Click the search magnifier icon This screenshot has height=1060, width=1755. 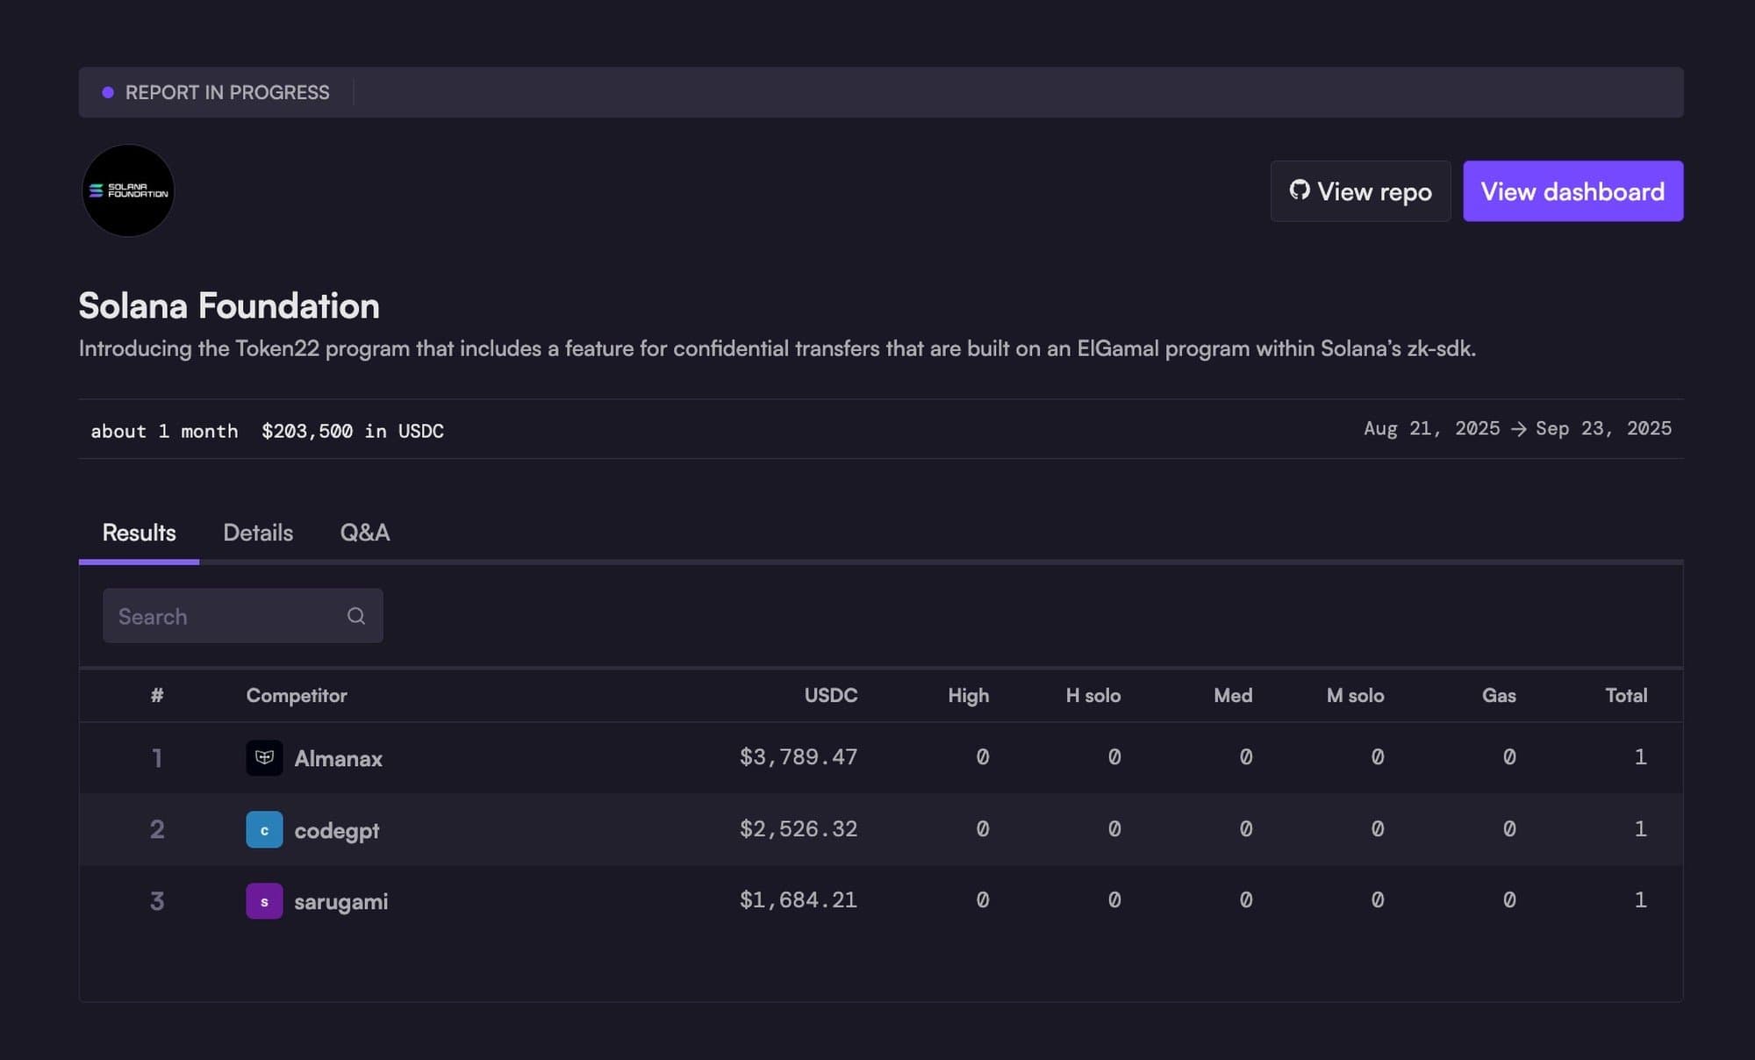[355, 616]
